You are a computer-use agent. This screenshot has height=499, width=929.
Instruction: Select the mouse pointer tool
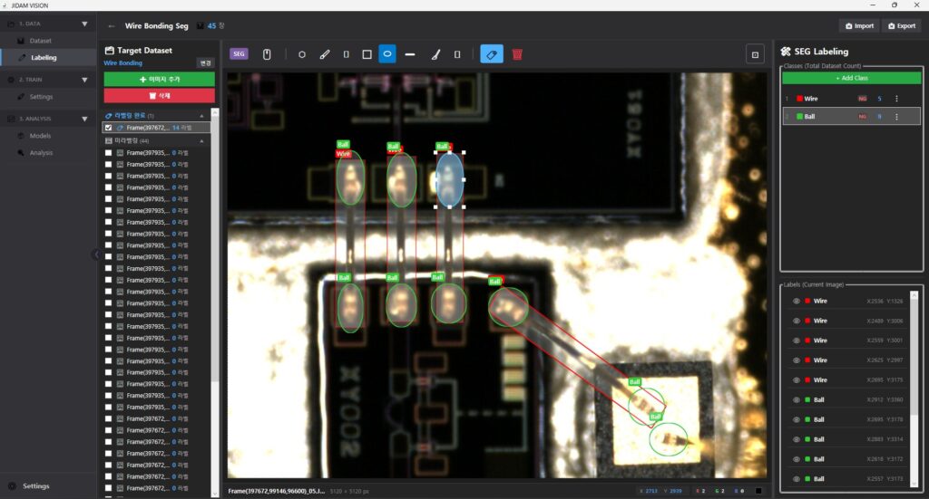[x=267, y=54]
